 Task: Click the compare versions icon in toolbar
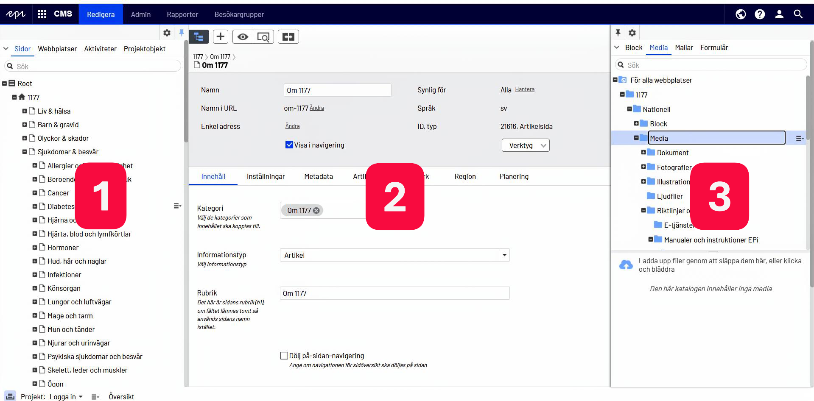point(288,37)
